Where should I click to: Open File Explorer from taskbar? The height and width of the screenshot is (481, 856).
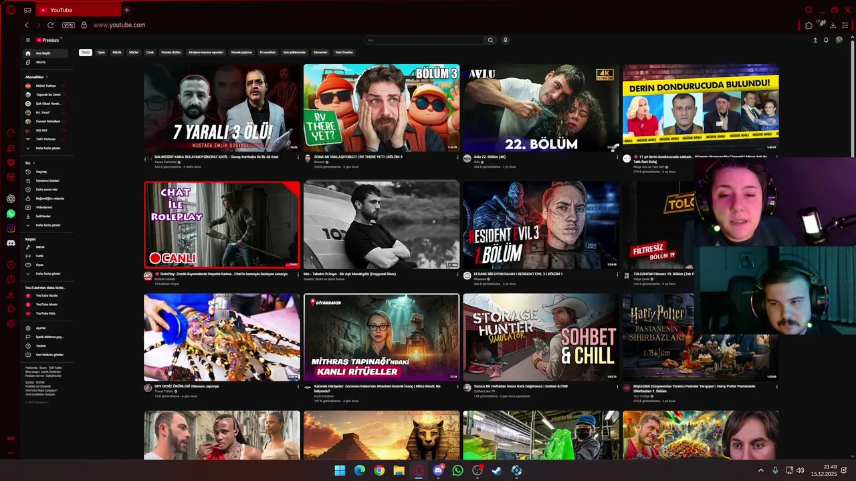399,470
